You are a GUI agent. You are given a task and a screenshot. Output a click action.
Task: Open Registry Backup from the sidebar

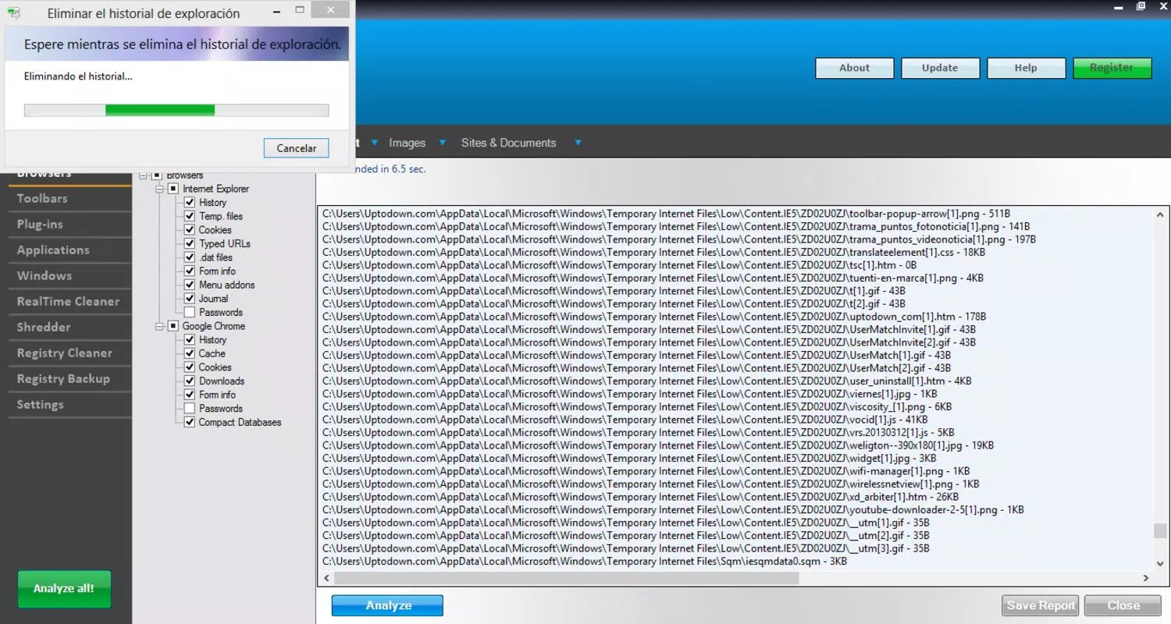[x=70, y=379]
